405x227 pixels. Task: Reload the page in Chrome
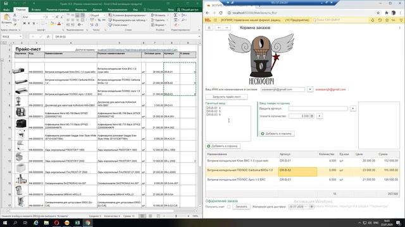pyautogui.click(x=221, y=13)
